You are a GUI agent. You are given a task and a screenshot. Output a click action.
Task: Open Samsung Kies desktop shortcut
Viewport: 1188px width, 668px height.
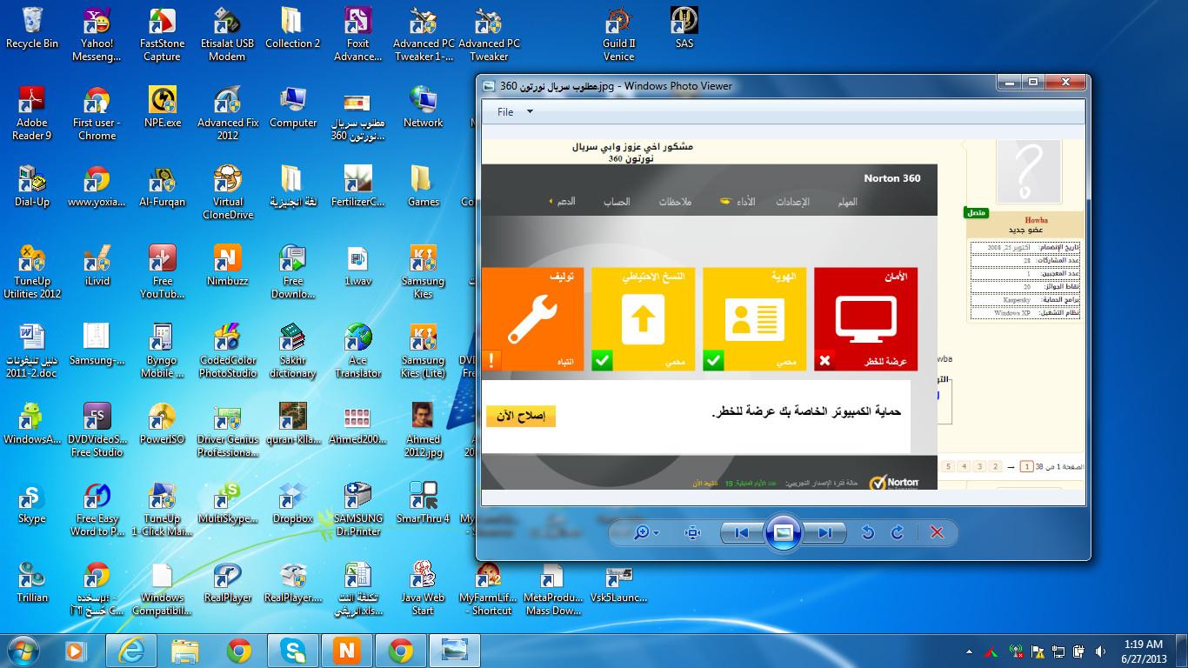point(424,272)
